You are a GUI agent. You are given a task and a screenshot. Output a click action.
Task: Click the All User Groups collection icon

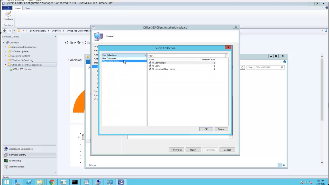point(150,63)
